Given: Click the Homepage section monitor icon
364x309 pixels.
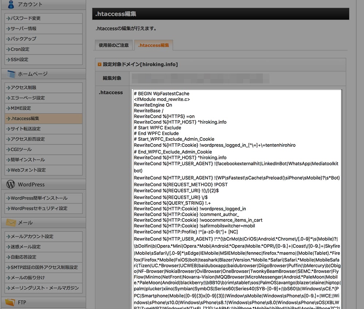Looking at the screenshot, I should [x=11, y=74].
